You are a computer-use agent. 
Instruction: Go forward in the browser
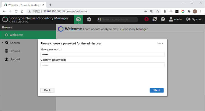[x=10, y=12]
